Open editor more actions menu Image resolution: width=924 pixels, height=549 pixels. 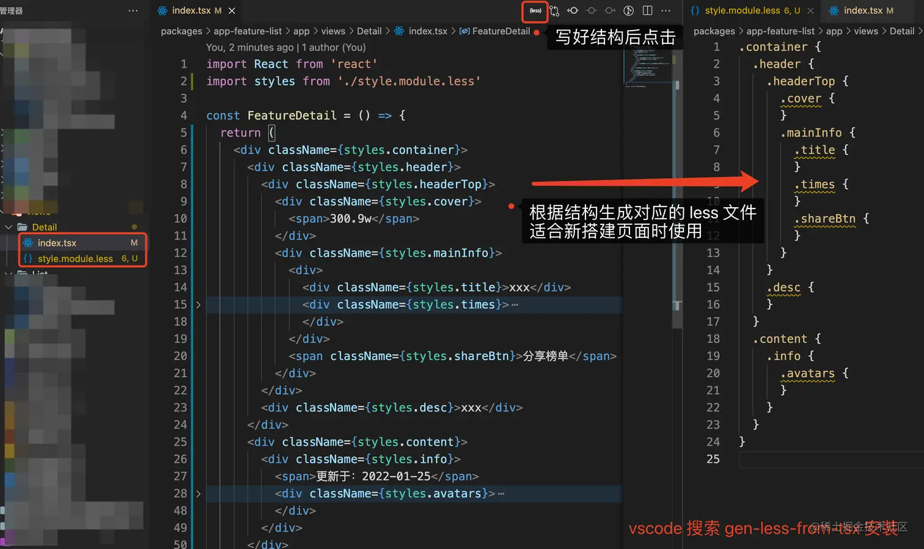click(x=665, y=11)
